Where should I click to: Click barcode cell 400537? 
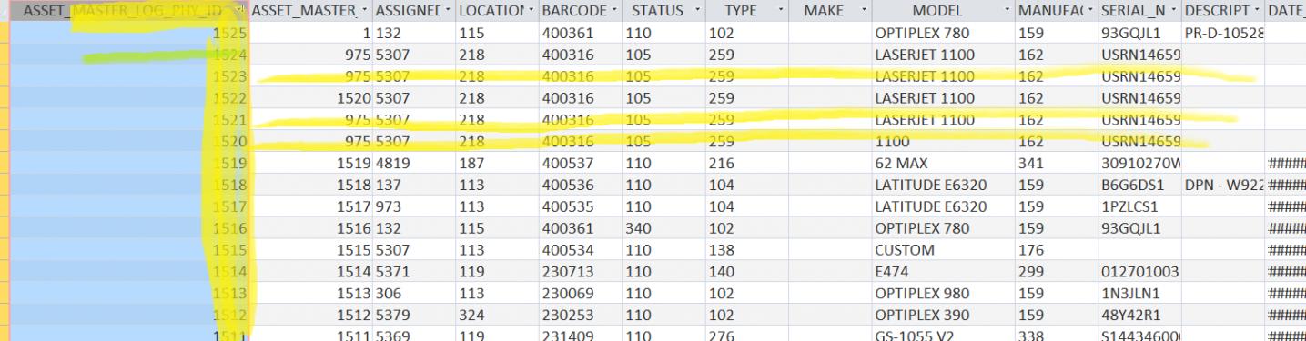pyautogui.click(x=580, y=163)
